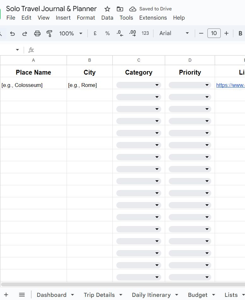Viewport: 245px width, 300px height.
Task: Decrease decimal places icon
Action: click(x=120, y=34)
